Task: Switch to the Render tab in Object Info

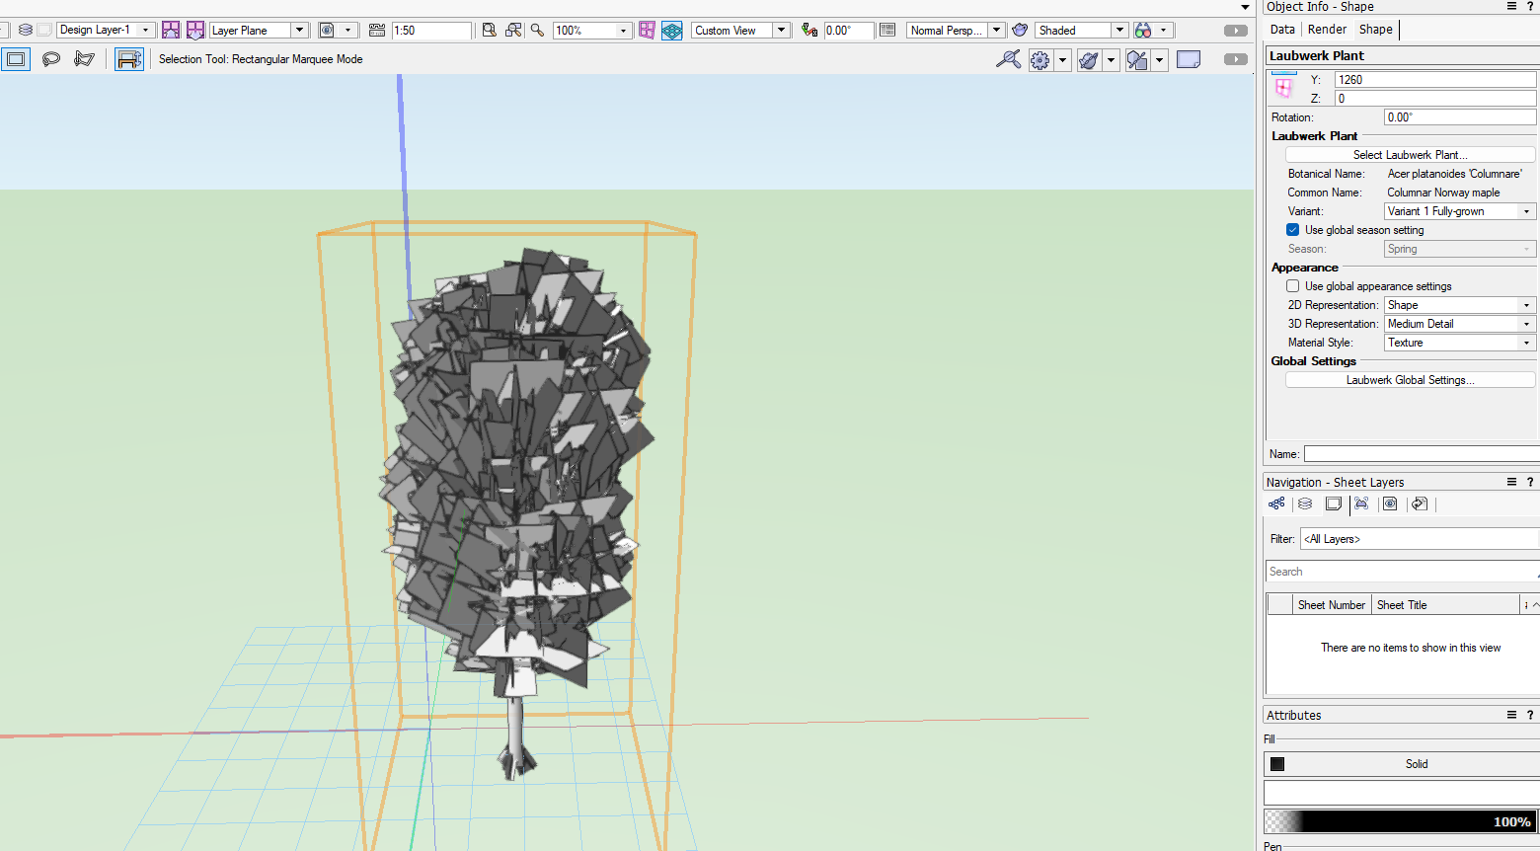Action: click(1327, 29)
